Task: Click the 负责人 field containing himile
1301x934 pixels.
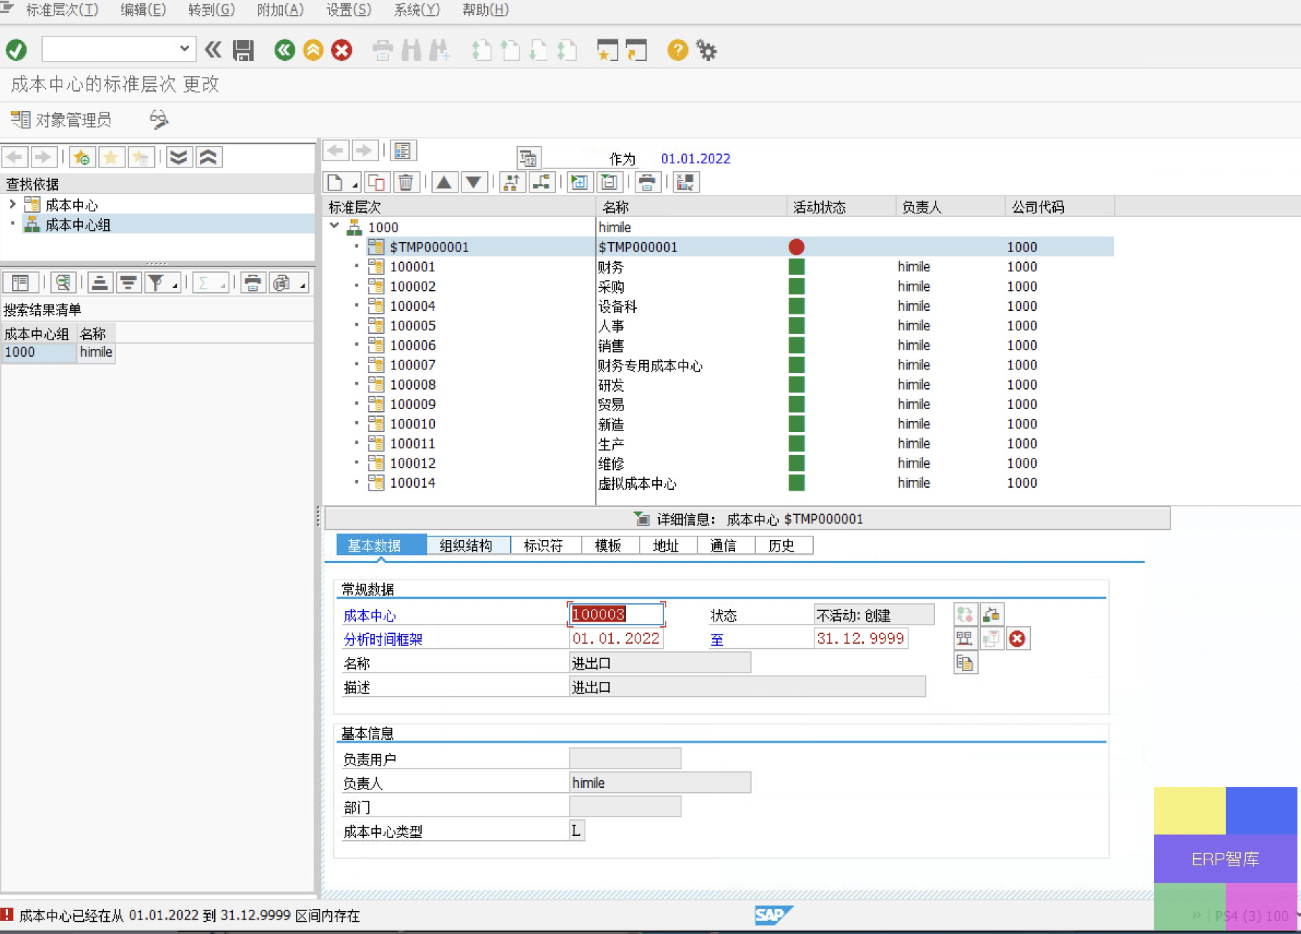Action: pyautogui.click(x=660, y=783)
